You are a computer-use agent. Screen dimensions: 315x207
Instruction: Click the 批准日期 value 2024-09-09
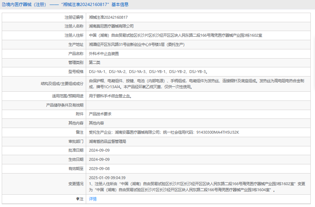pyautogui.click(x=99, y=151)
